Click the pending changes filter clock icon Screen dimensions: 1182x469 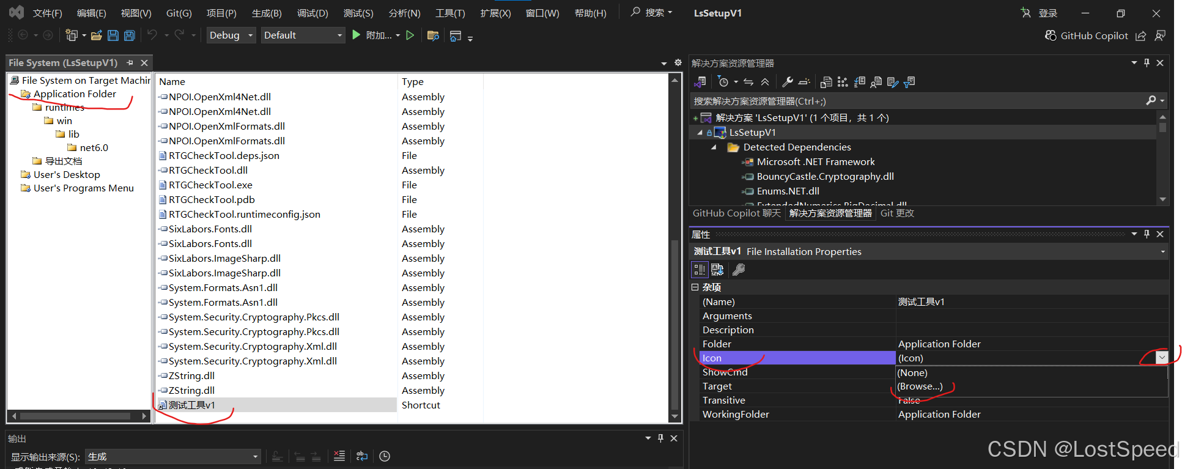tap(723, 82)
